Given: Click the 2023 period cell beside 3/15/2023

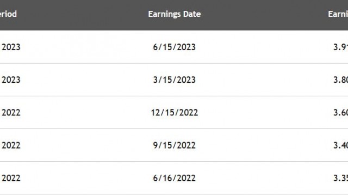Looking at the screenshot, I should pyautogui.click(x=11, y=80).
